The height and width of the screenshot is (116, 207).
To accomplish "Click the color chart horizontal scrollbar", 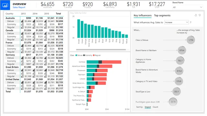I will tap(101, 50).
